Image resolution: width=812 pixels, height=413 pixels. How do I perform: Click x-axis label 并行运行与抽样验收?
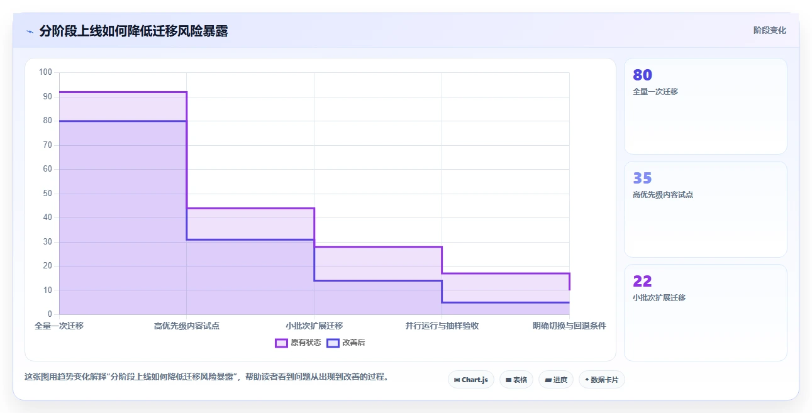pos(442,326)
